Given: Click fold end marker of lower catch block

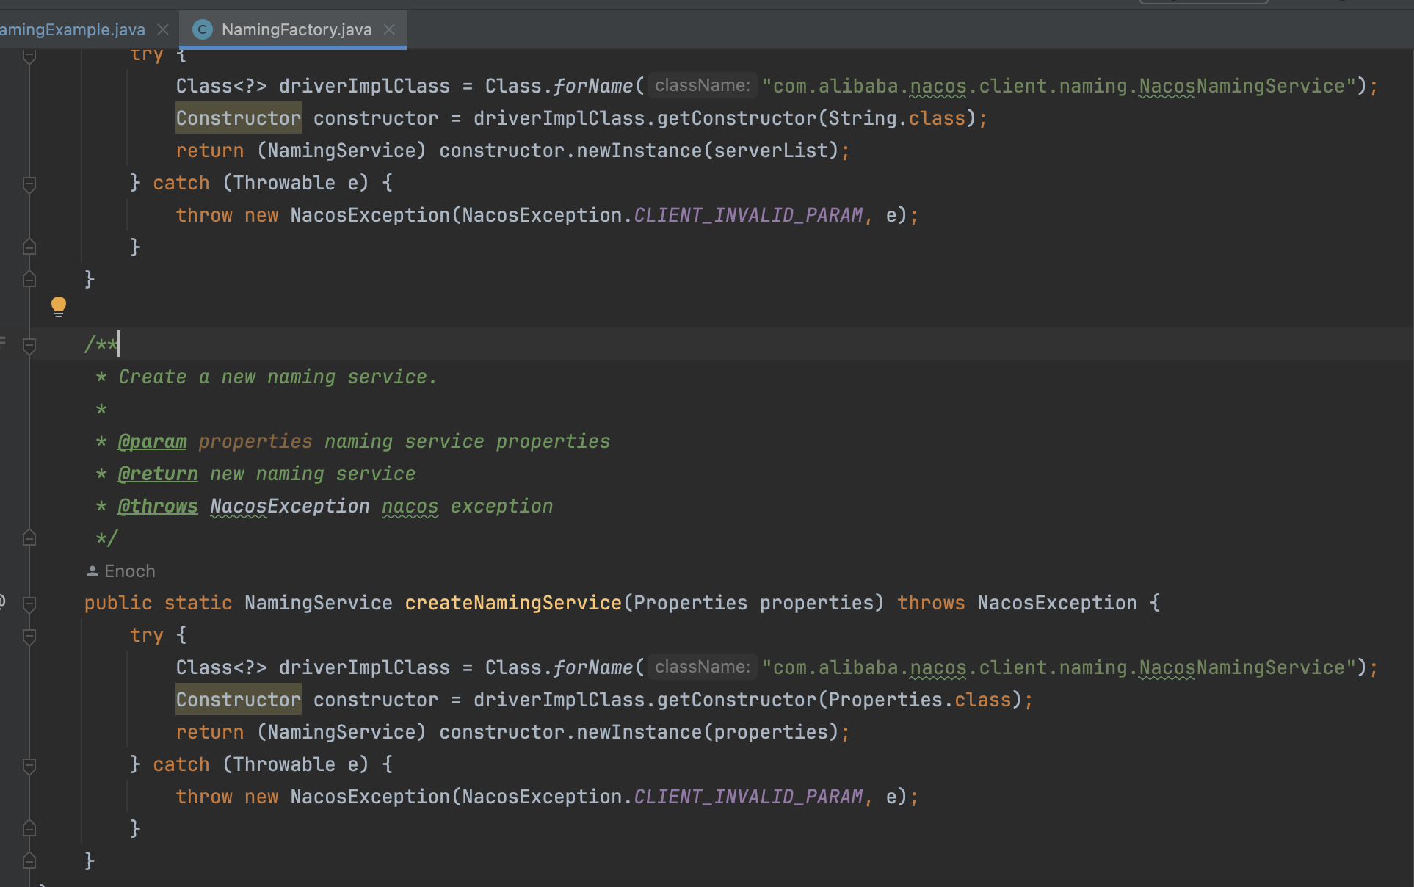Looking at the screenshot, I should pos(29,829).
